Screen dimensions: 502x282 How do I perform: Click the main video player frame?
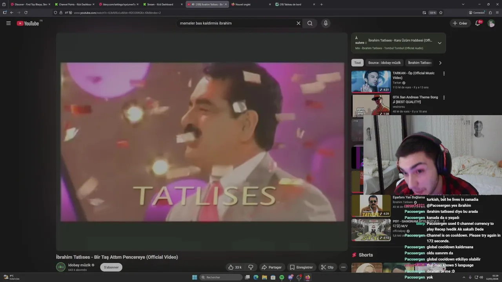tap(202, 142)
